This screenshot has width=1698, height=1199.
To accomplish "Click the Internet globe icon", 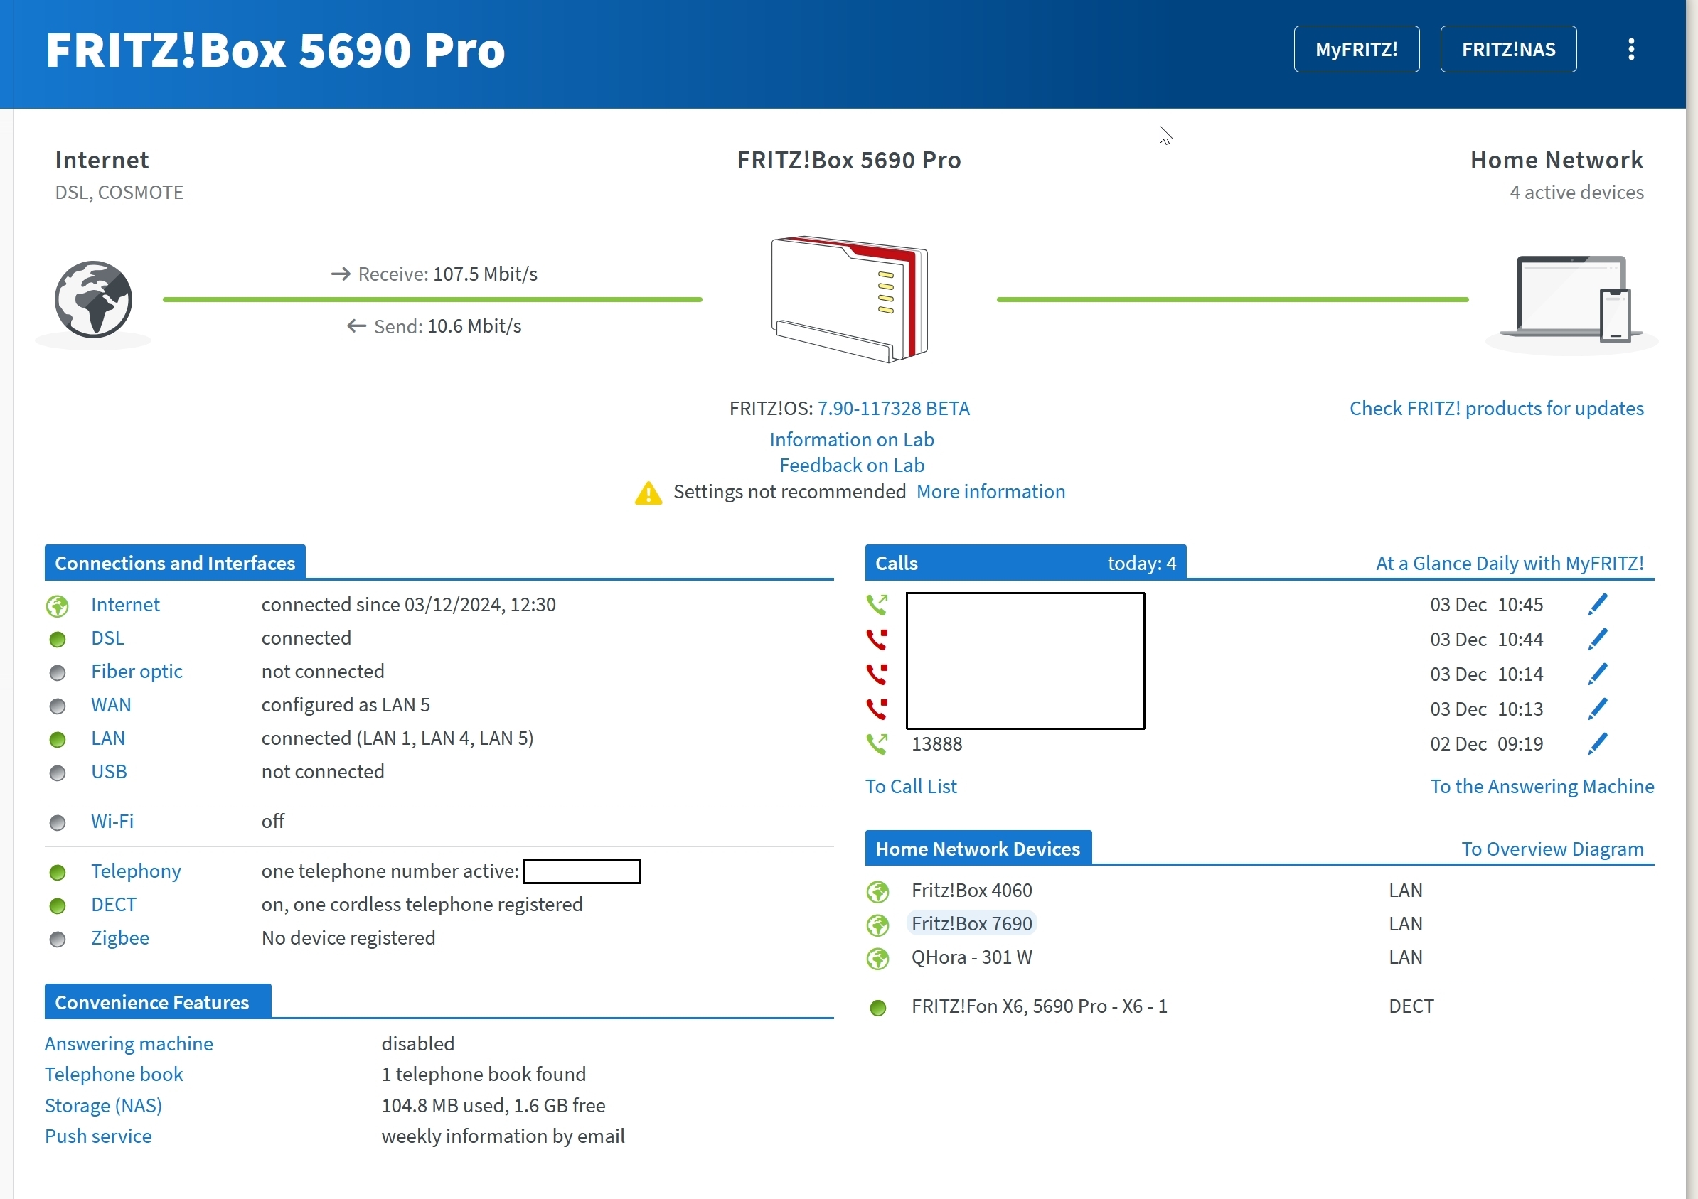I will (93, 299).
